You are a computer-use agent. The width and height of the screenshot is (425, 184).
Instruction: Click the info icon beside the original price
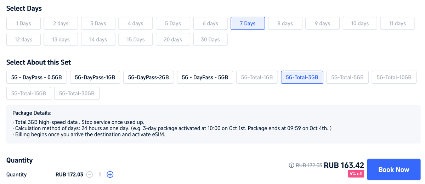(x=291, y=165)
